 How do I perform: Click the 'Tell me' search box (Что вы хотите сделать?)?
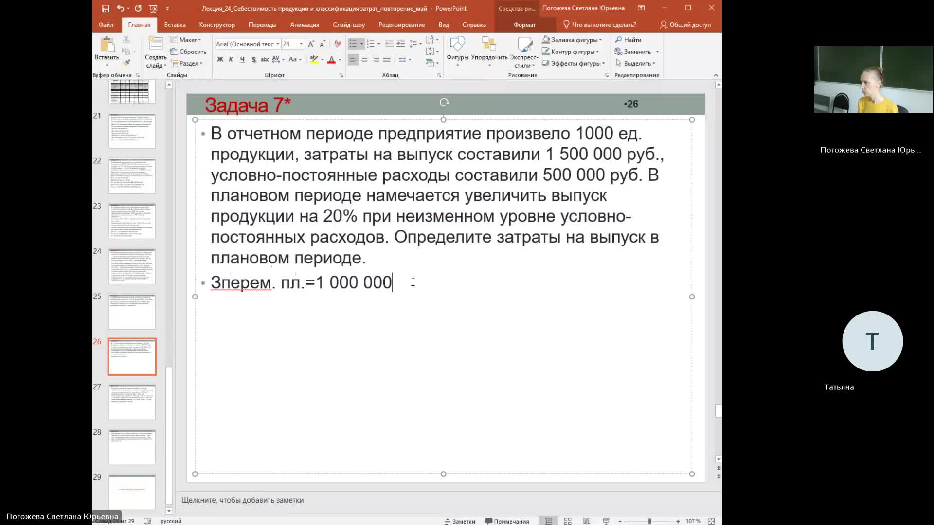599,25
